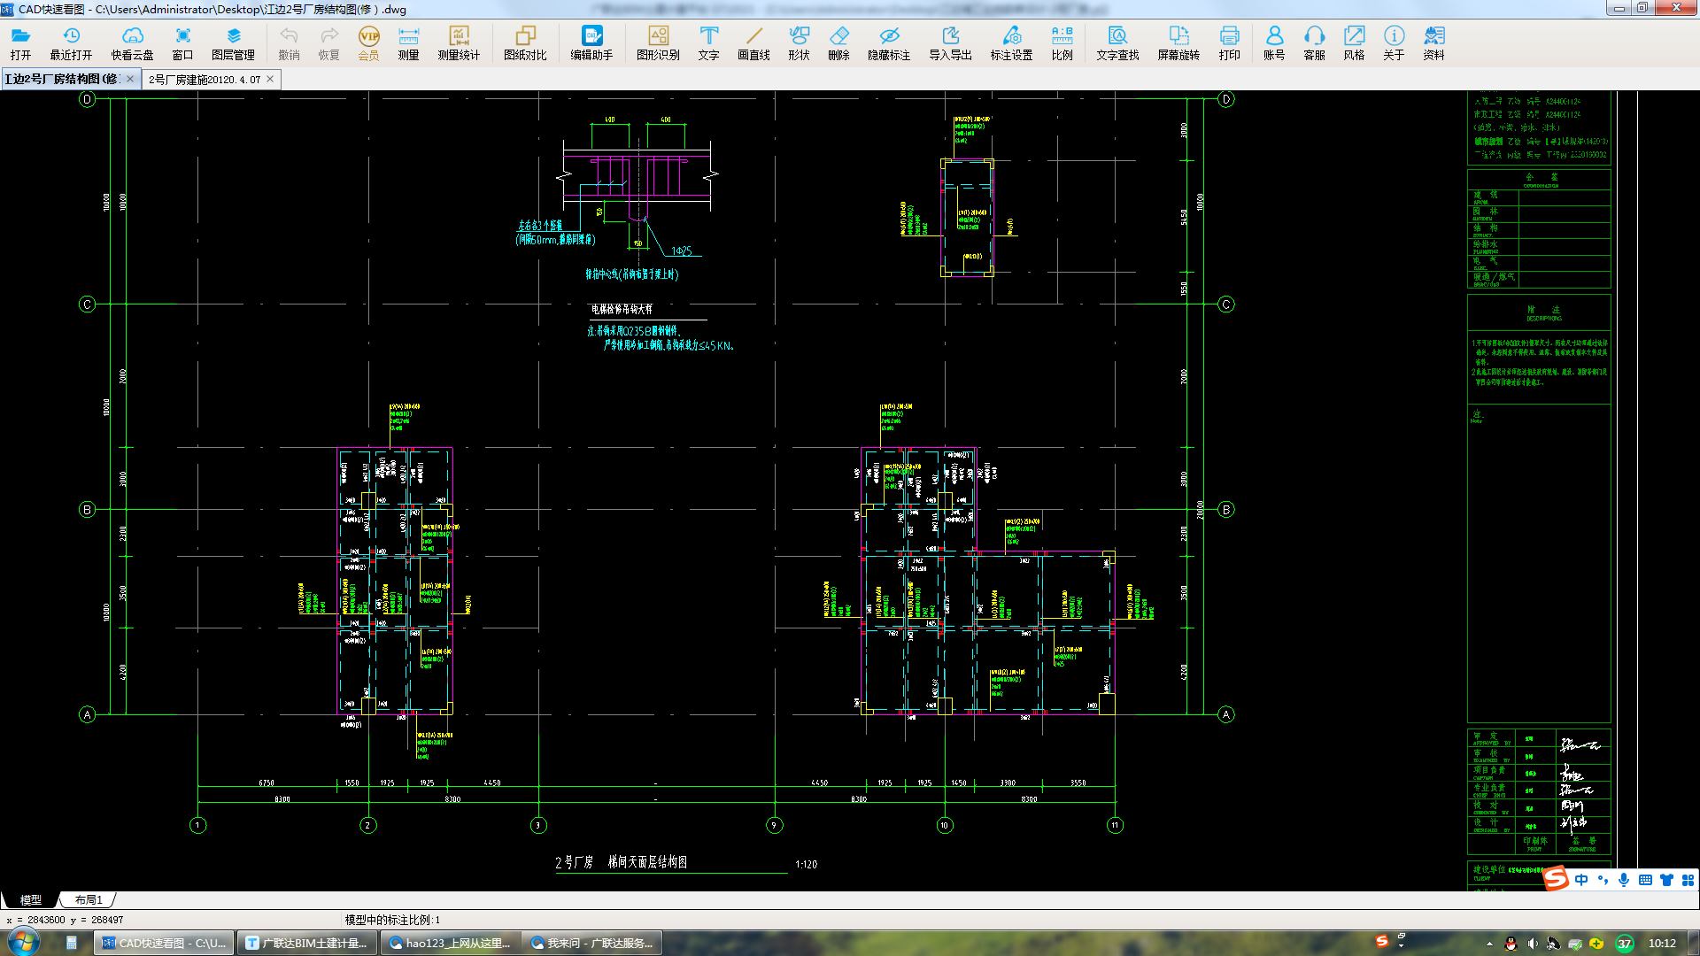Screen dimensions: 1700x956
Task: Switch to the 江边2号厂房结构图 drawing tab
Action: (x=62, y=79)
